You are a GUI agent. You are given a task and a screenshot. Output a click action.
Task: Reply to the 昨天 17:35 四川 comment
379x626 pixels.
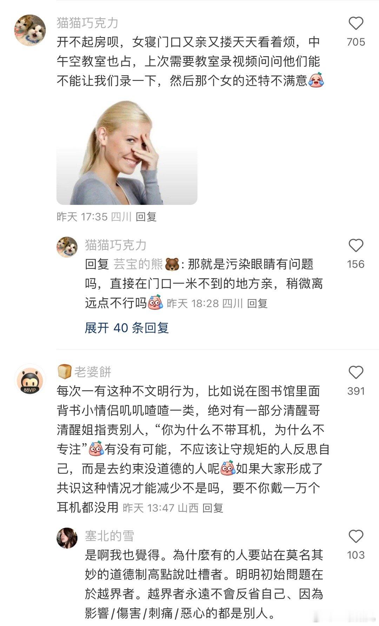(146, 217)
